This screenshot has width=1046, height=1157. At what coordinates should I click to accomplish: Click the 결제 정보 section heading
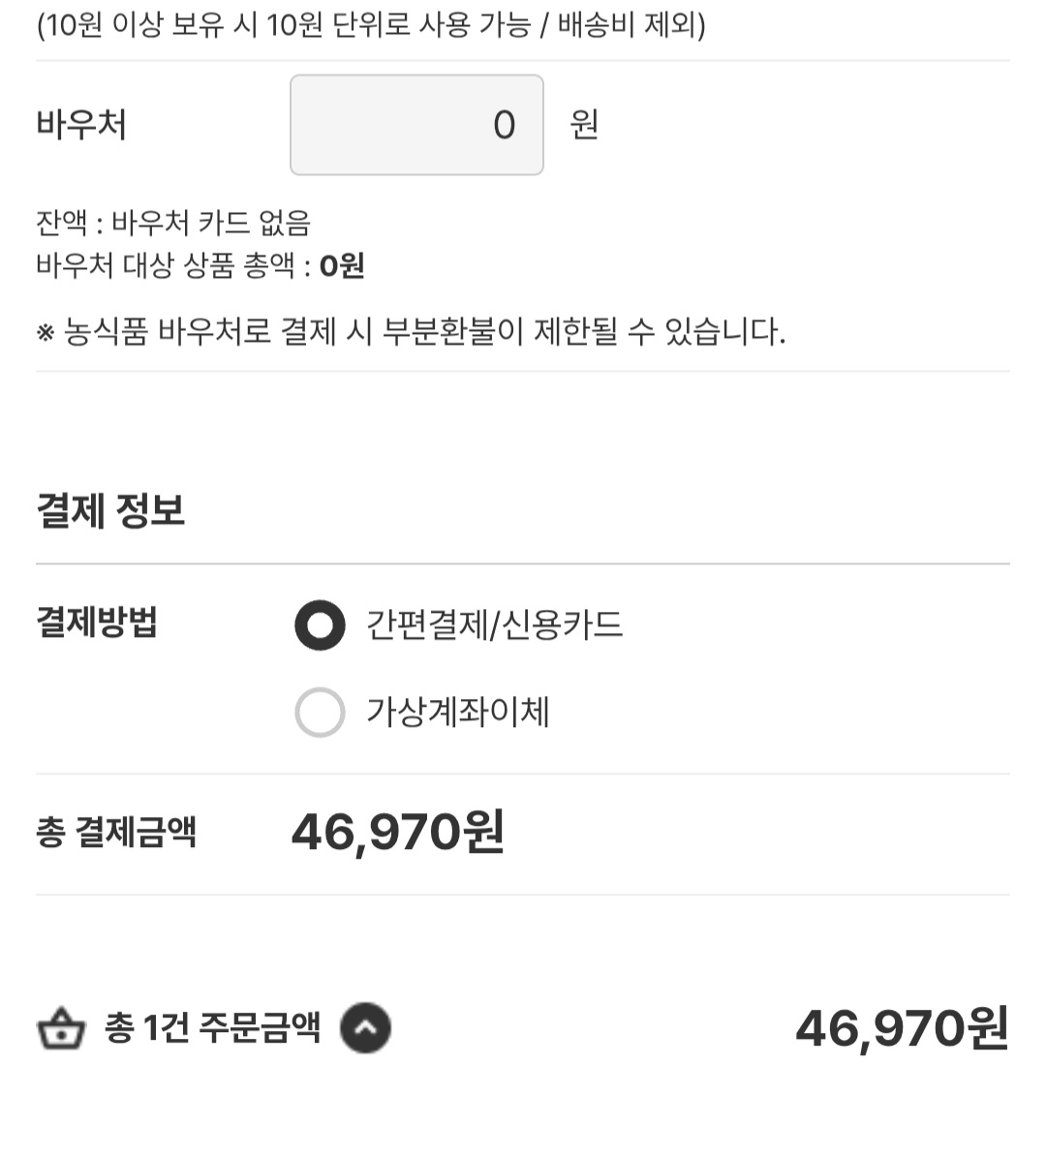coord(110,510)
